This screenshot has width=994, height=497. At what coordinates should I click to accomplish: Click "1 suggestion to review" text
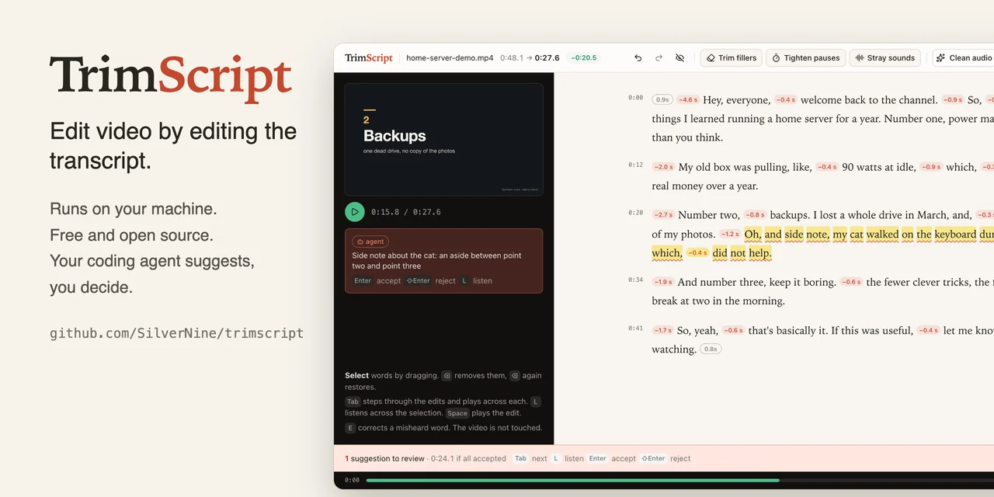click(384, 458)
